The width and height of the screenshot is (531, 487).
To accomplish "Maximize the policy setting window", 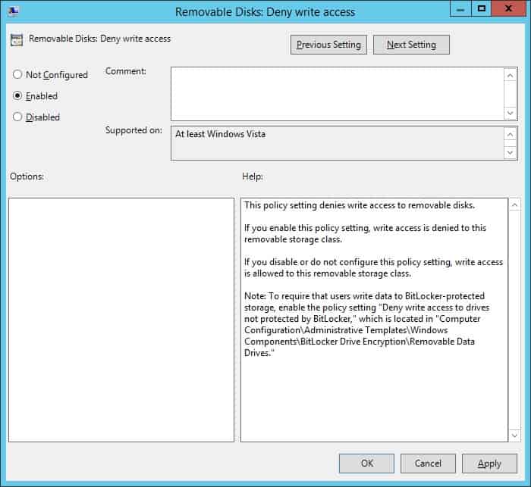I will point(481,9).
